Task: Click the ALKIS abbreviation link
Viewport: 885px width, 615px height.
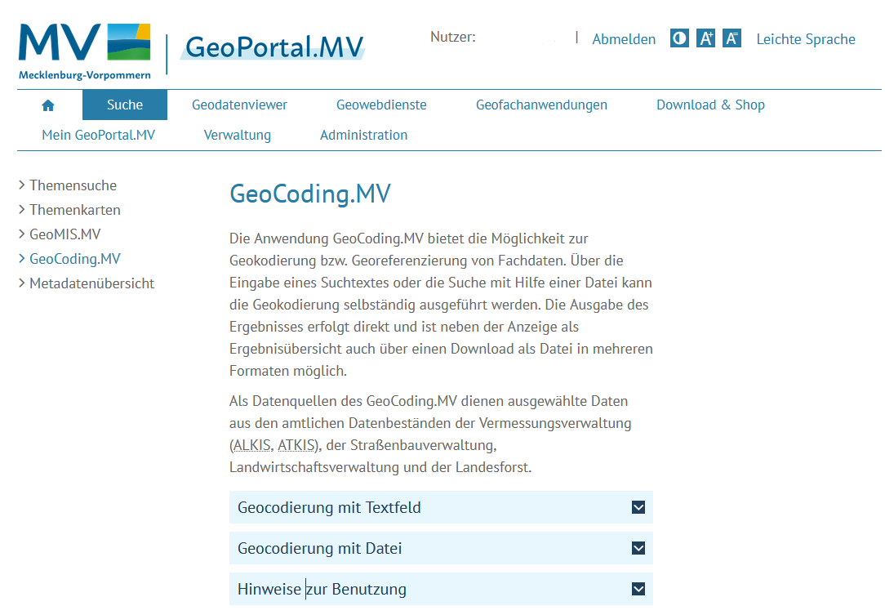Action: pyautogui.click(x=251, y=446)
